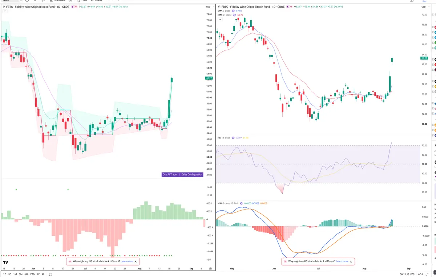This screenshot has height=277, width=436.
Task: Select the YTD range tab
Action: (32, 274)
